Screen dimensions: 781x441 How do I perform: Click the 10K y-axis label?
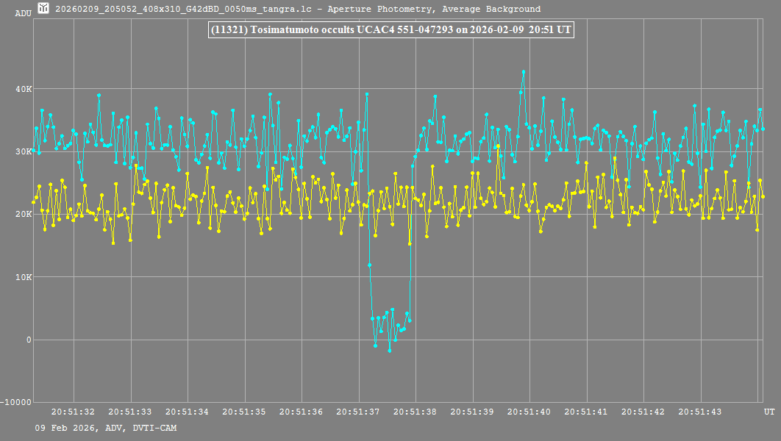click(24, 277)
